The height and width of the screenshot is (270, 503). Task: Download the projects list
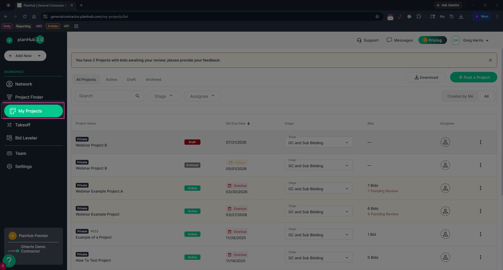[426, 77]
